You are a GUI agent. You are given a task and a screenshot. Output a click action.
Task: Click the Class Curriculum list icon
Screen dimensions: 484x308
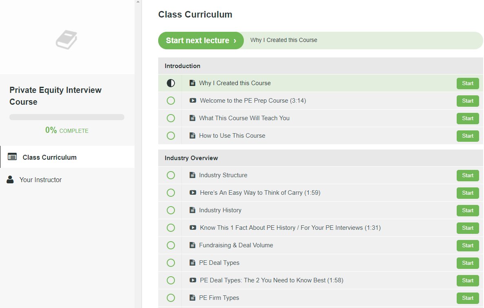click(x=12, y=157)
